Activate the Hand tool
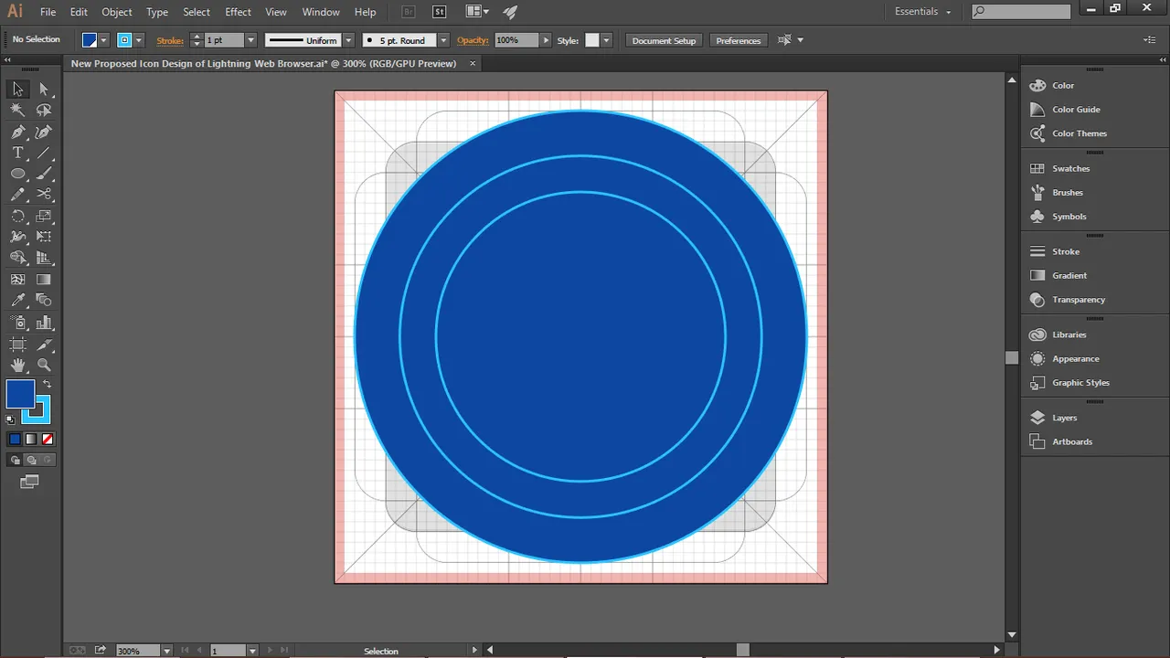 (x=17, y=366)
